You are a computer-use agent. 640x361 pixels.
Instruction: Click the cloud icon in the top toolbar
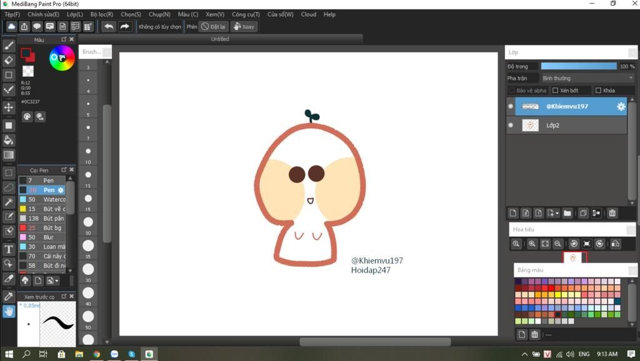(x=11, y=26)
